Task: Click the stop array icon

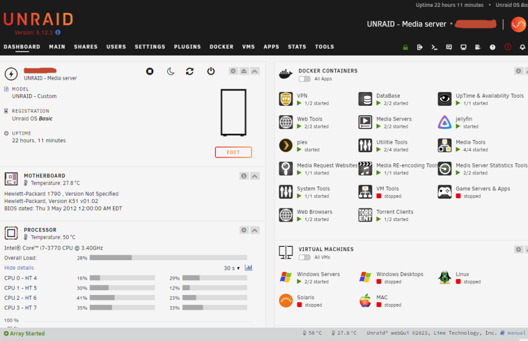Action: point(150,71)
